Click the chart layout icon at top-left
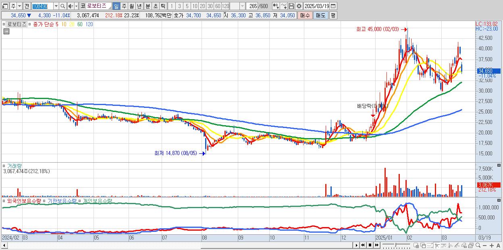 pyautogui.click(x=5, y=6)
